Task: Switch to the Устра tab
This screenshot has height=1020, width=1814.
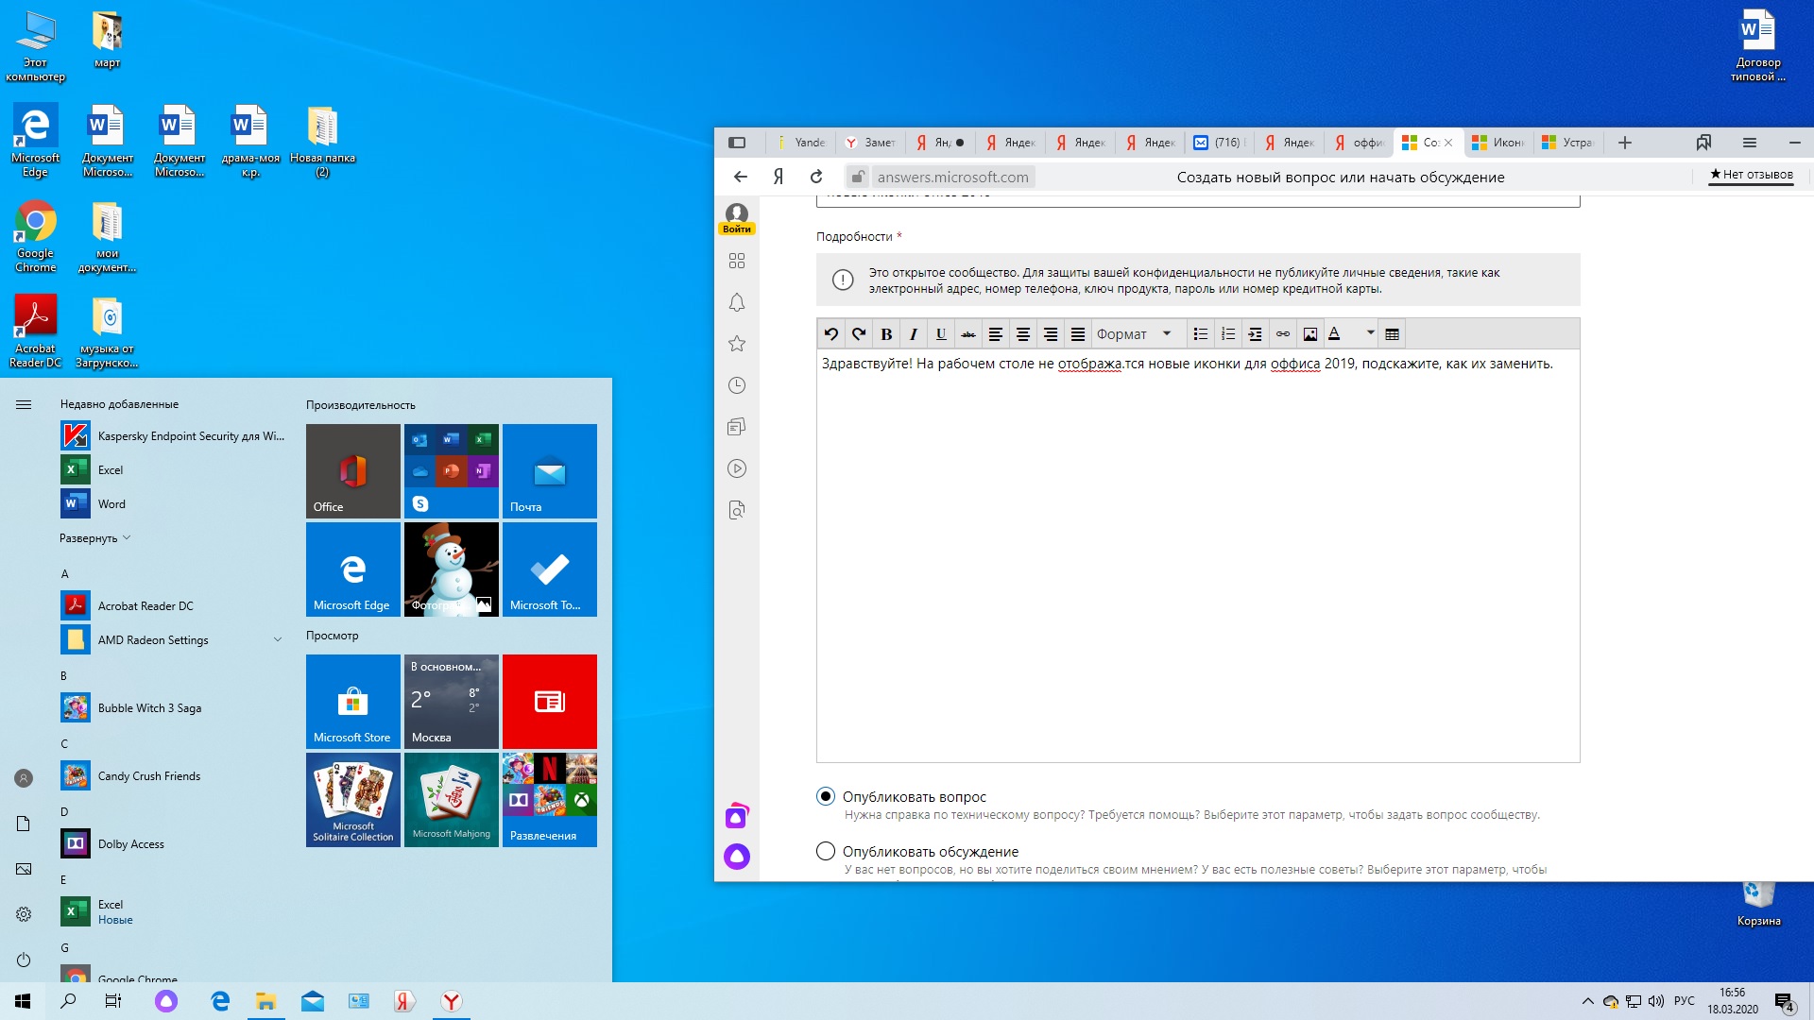Action: tap(1567, 143)
